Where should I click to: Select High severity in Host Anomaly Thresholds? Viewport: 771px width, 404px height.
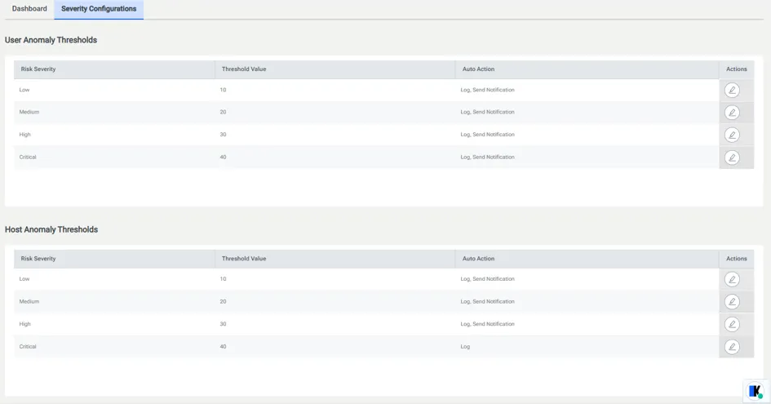(24, 324)
